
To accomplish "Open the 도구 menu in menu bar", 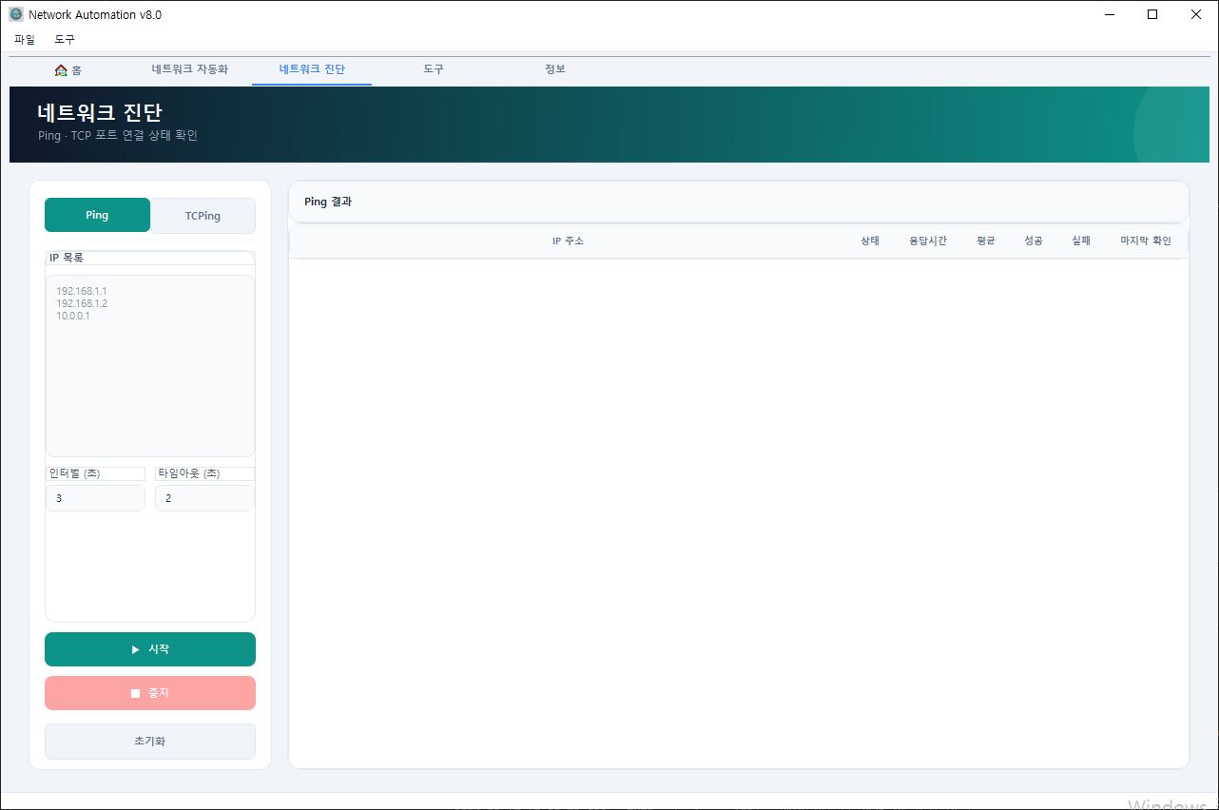I will (65, 40).
